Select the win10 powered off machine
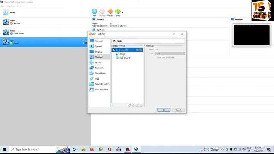Screen dimensions: 274x154 click(x=45, y=32)
